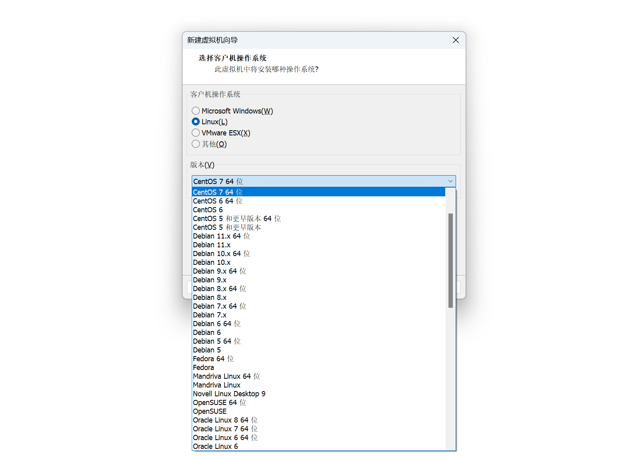Screen dimensions: 639x458
Task: Select Debian 7.x entry
Action: [319, 315]
